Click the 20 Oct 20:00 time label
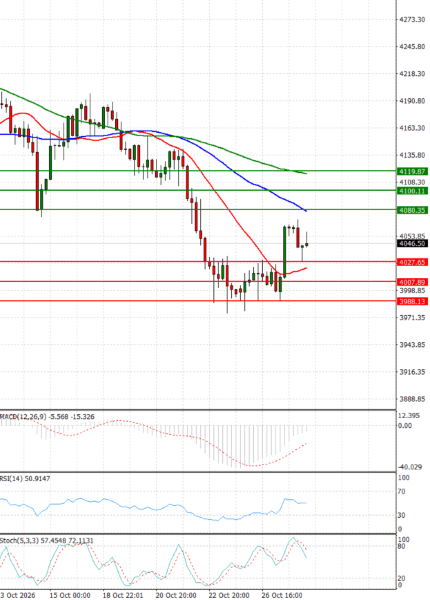 coord(176,595)
